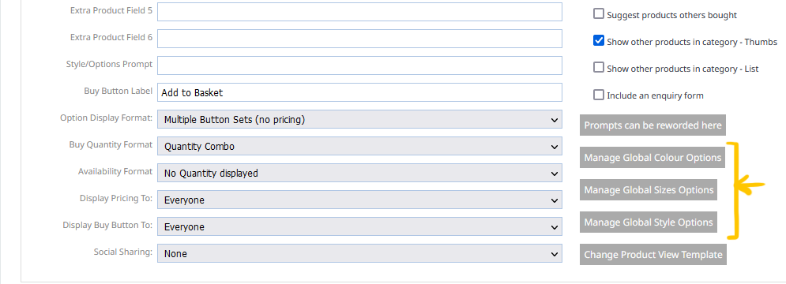Select the Style/Options Prompt text field

359,65
